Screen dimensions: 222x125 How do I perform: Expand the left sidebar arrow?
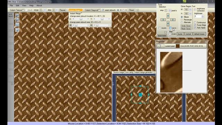pyautogui.click(x=12, y=84)
